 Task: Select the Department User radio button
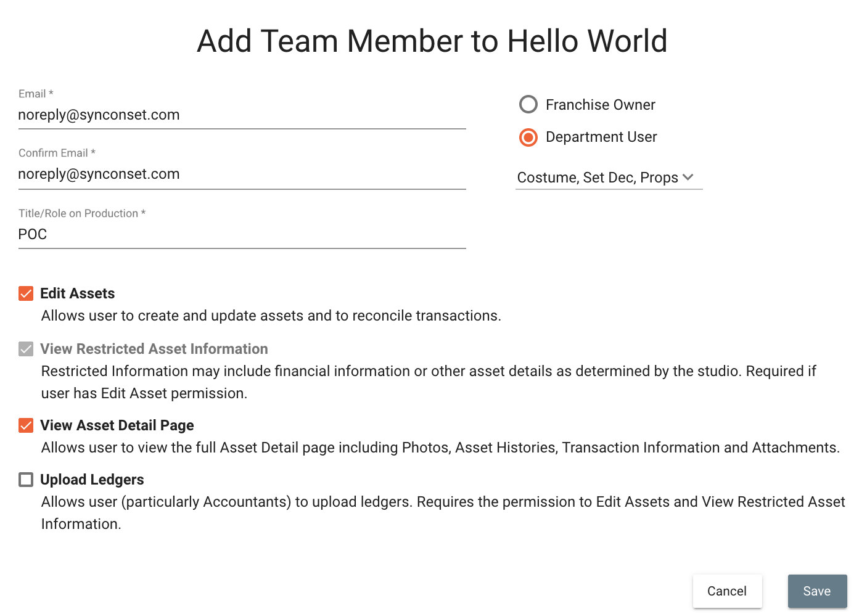coord(528,137)
